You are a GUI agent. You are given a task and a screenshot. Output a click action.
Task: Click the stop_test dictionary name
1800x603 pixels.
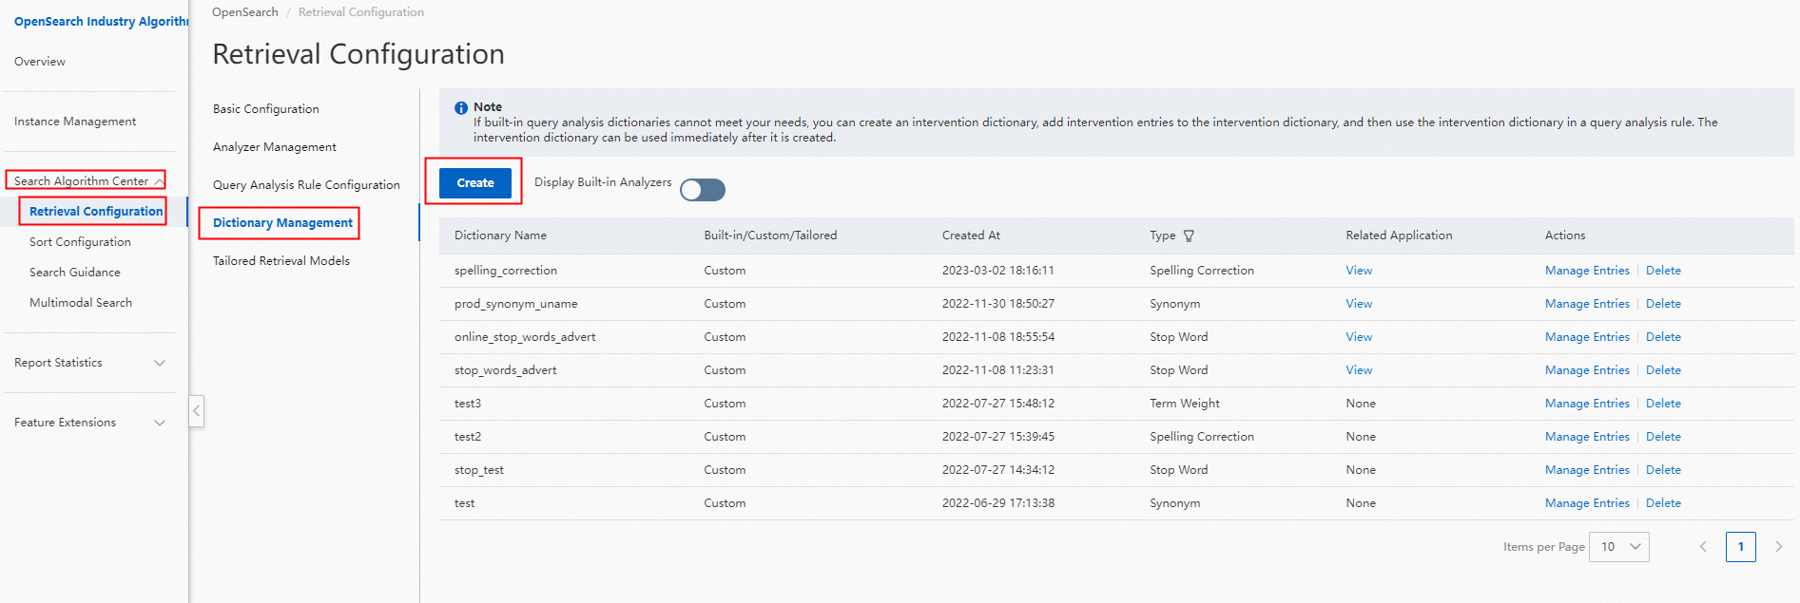(x=479, y=470)
